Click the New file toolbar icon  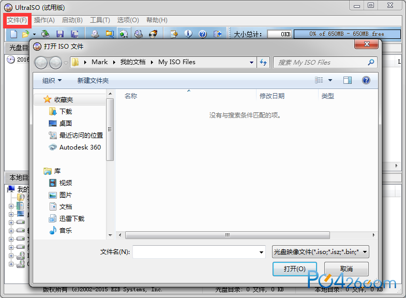pos(13,34)
